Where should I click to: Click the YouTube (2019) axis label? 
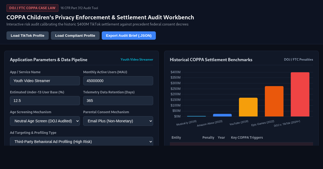coord(239,123)
